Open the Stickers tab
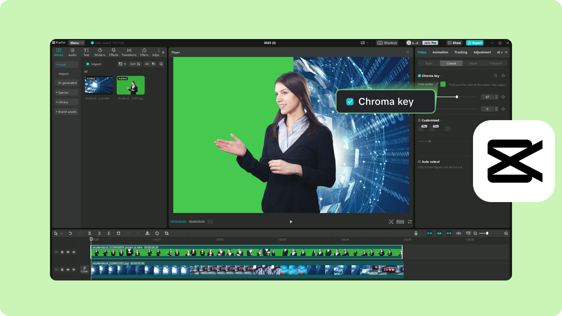The height and width of the screenshot is (316, 562). 100,52
